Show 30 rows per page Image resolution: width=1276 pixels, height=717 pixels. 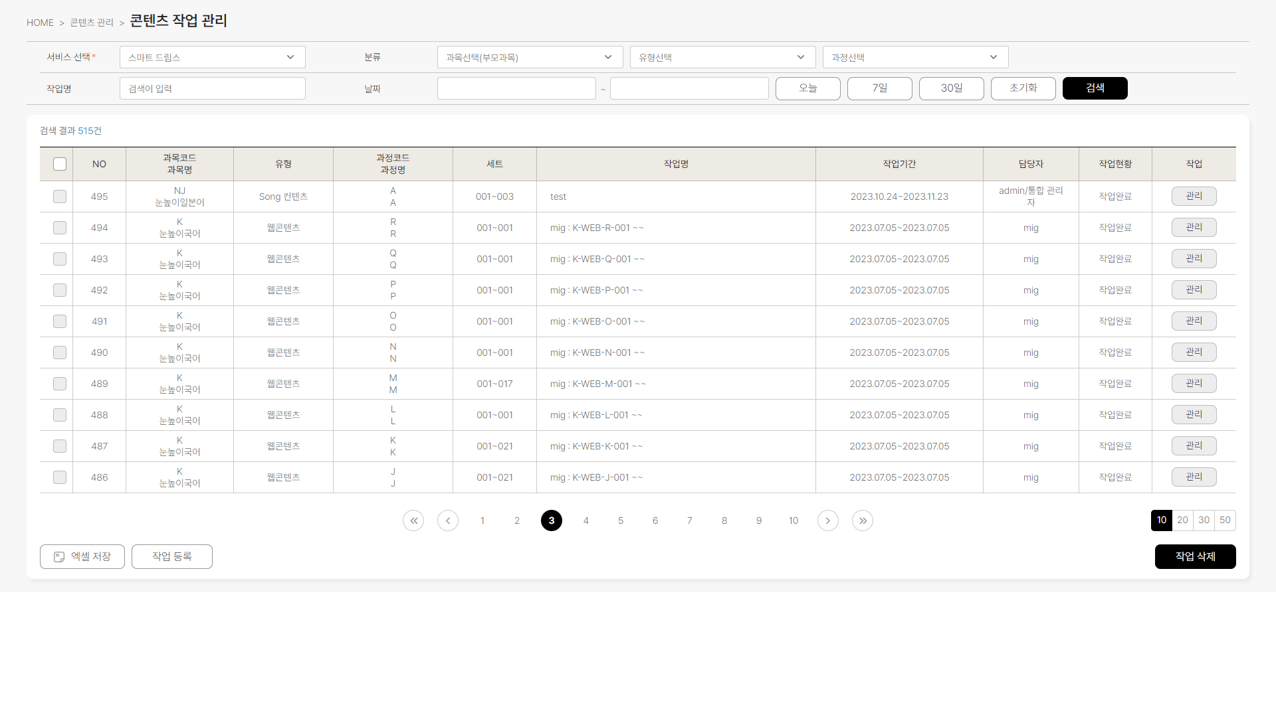pyautogui.click(x=1204, y=520)
